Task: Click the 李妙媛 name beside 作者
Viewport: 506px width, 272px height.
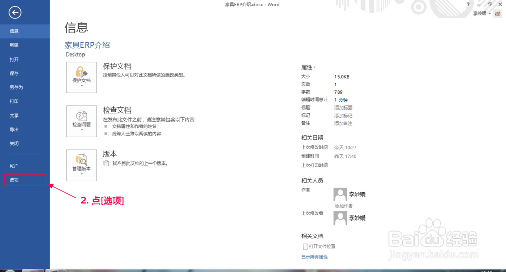Action: (357, 194)
